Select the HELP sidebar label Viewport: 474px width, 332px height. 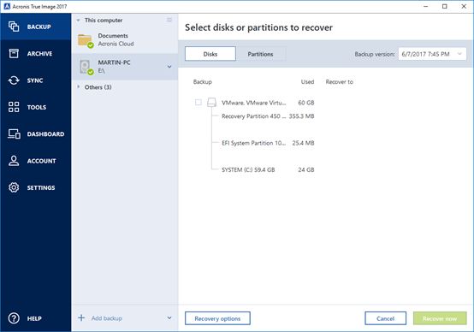34,318
